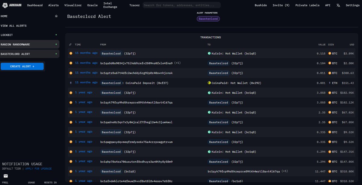Click the BTC coin icon next to $147.05K
The width and height of the screenshot is (362, 185).
[330, 162]
